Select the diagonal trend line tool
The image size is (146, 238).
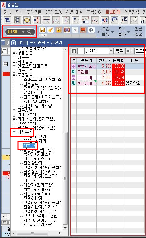(56, 20)
